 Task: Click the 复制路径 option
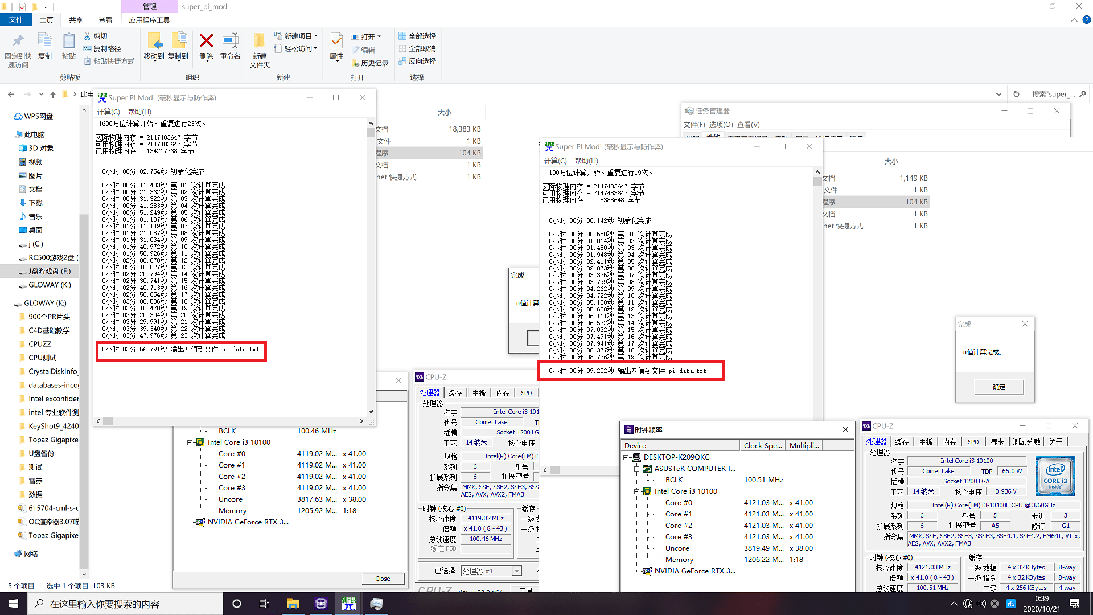point(102,48)
